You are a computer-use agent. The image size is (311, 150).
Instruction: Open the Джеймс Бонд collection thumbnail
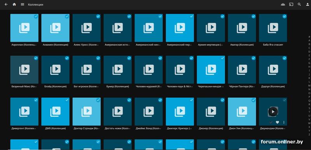point(149,112)
